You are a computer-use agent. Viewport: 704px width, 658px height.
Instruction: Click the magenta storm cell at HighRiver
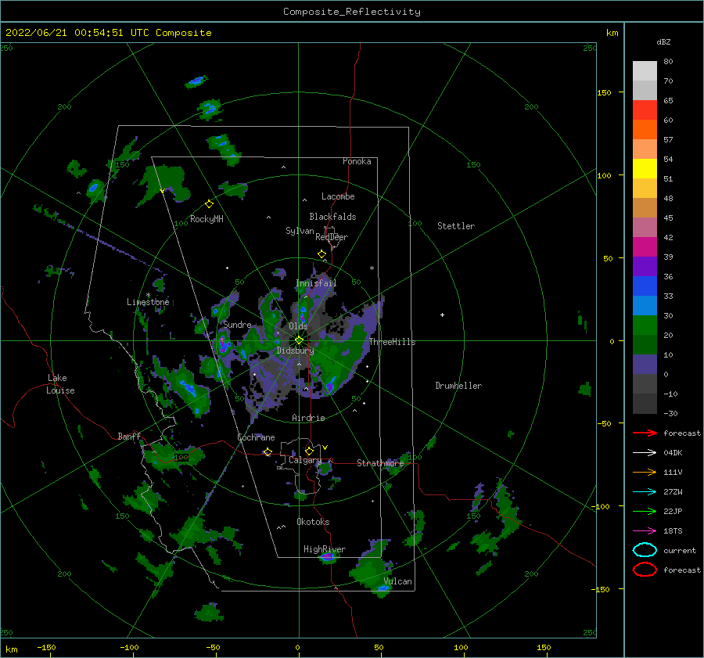pyautogui.click(x=327, y=557)
